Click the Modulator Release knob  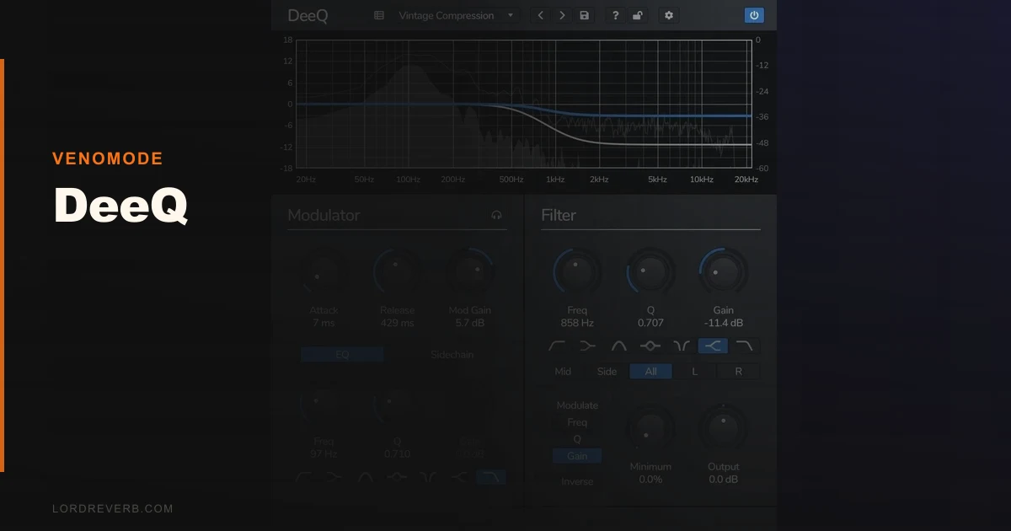pos(397,273)
